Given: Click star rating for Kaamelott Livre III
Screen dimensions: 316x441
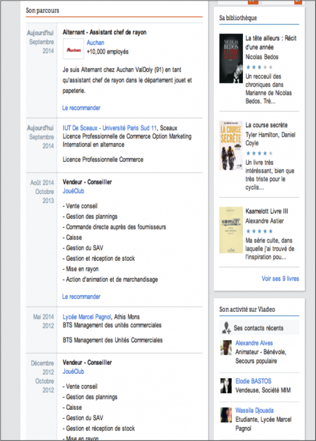Looking at the screenshot, I should 259,231.
